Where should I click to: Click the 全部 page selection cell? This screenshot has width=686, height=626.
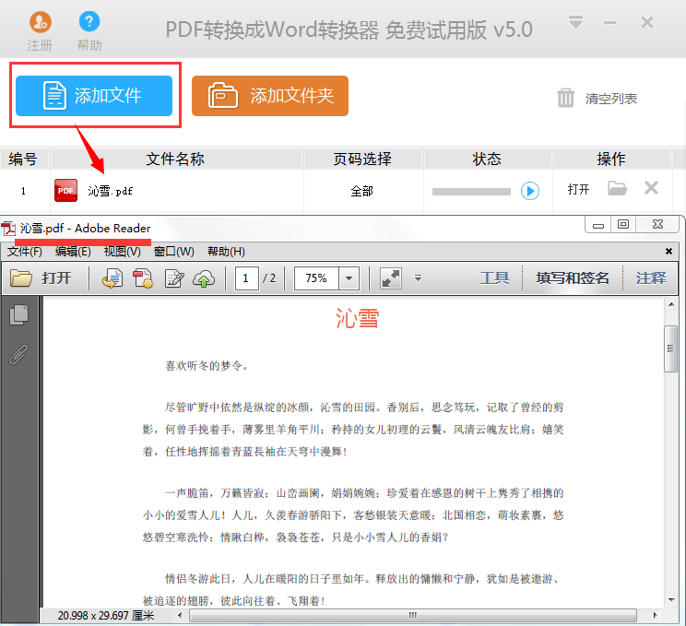(x=362, y=191)
